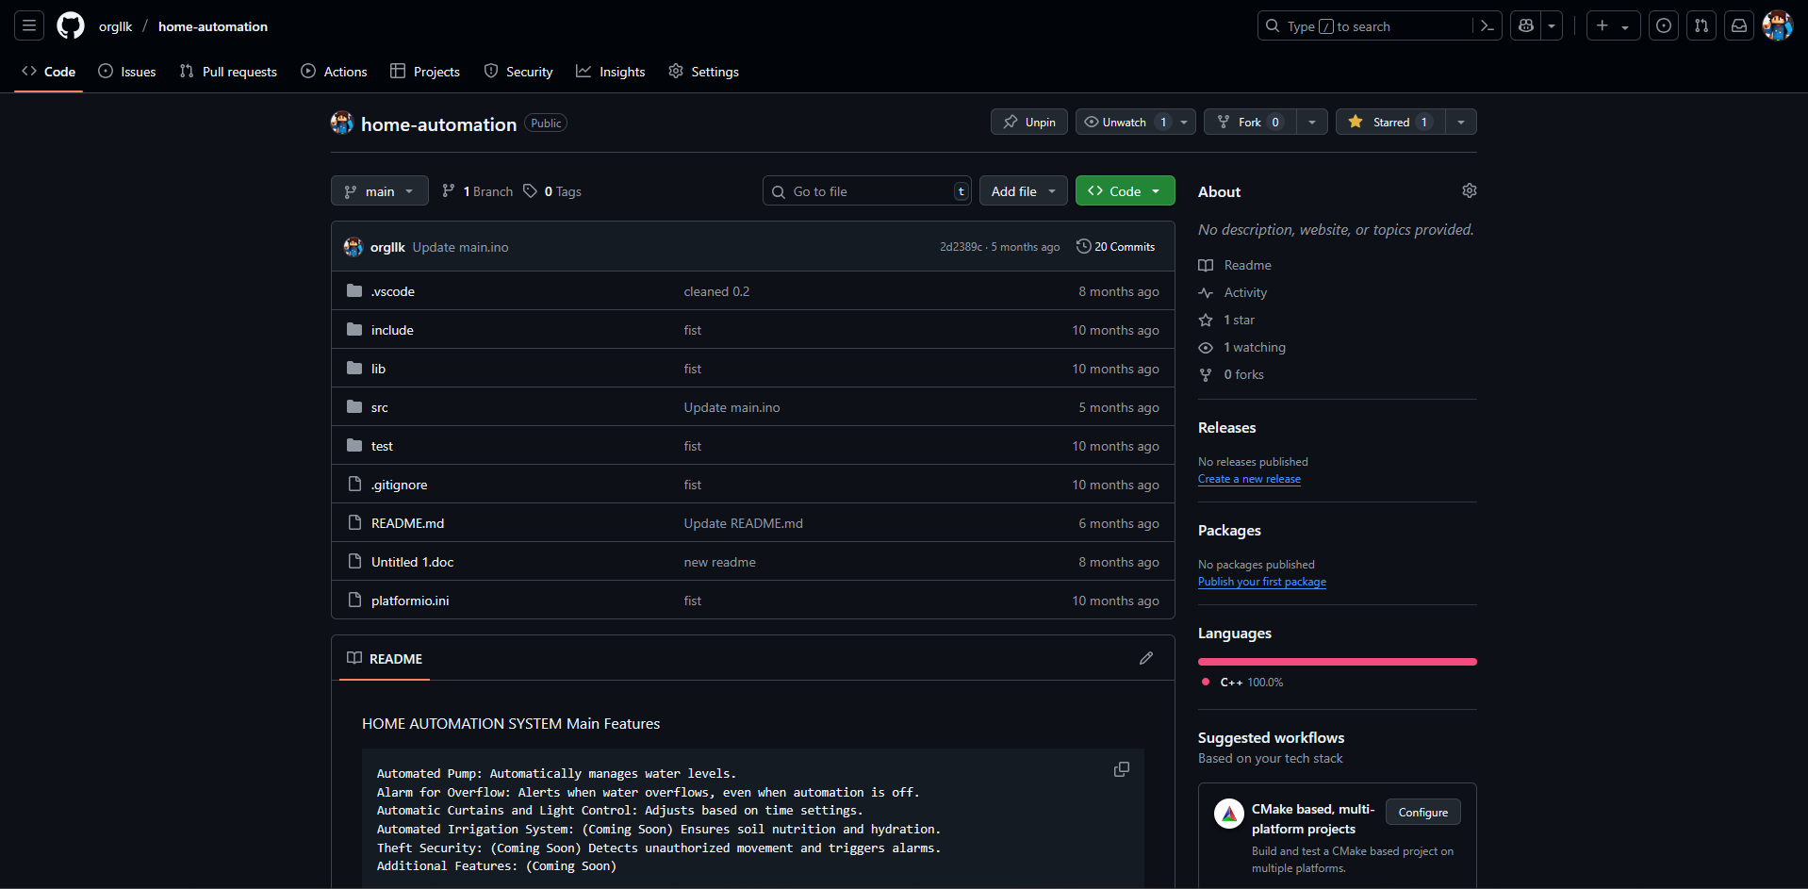The image size is (1808, 889).
Task: Open the C++ 100.0% language link
Action: click(1242, 683)
